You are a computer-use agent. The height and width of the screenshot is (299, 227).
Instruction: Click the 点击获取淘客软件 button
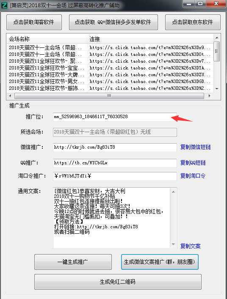[34, 22]
